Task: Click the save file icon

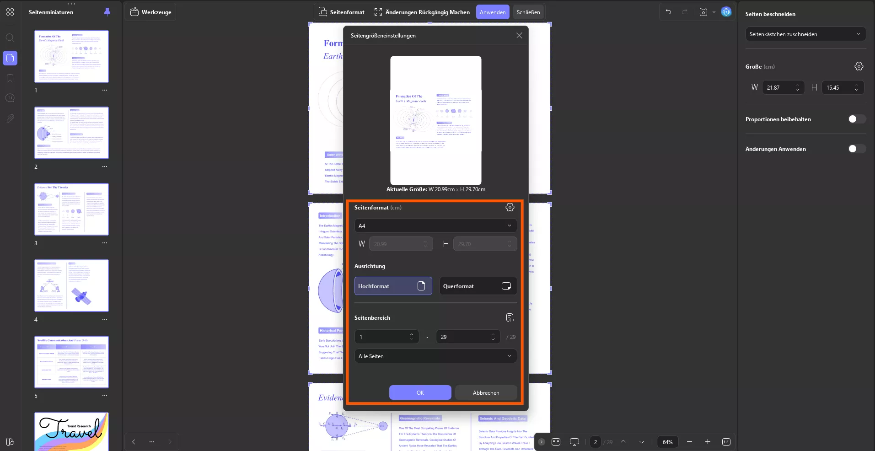Action: pyautogui.click(x=703, y=12)
